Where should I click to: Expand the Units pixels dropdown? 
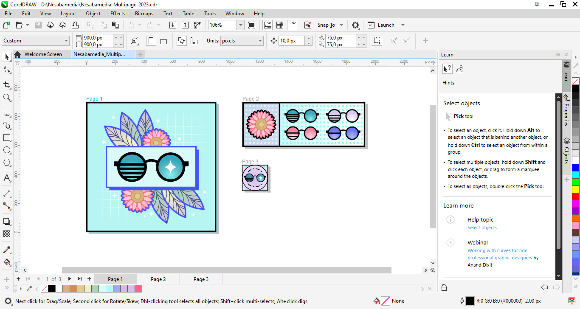(x=260, y=41)
